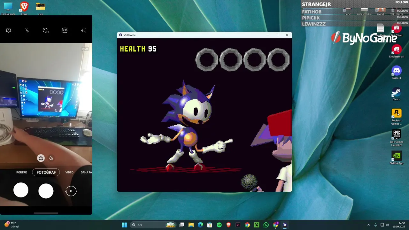This screenshot has height=230, width=409.
Task: Open Minecraft creeper icon on taskbar
Action: coord(257,225)
